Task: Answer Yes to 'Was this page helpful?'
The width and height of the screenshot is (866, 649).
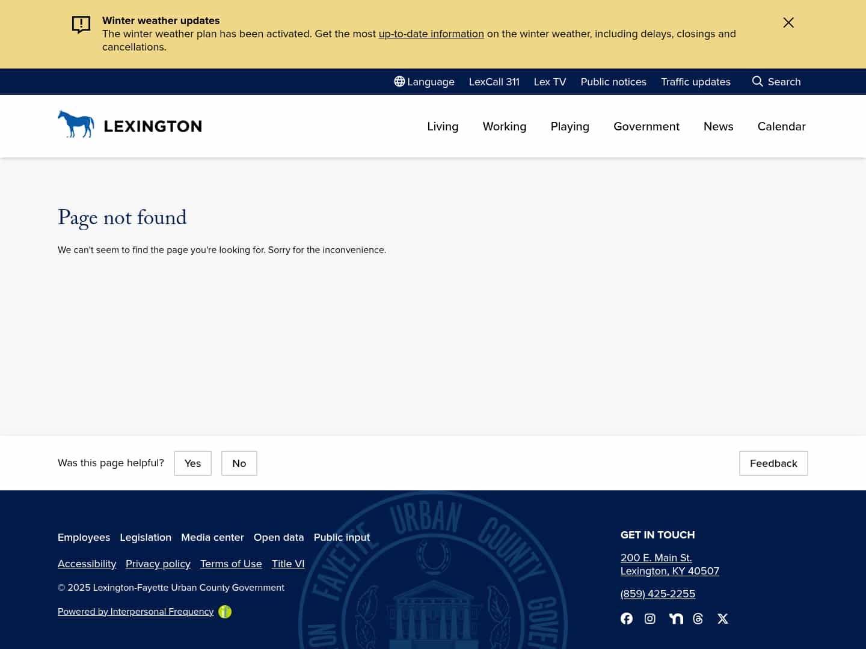Action: [192, 463]
